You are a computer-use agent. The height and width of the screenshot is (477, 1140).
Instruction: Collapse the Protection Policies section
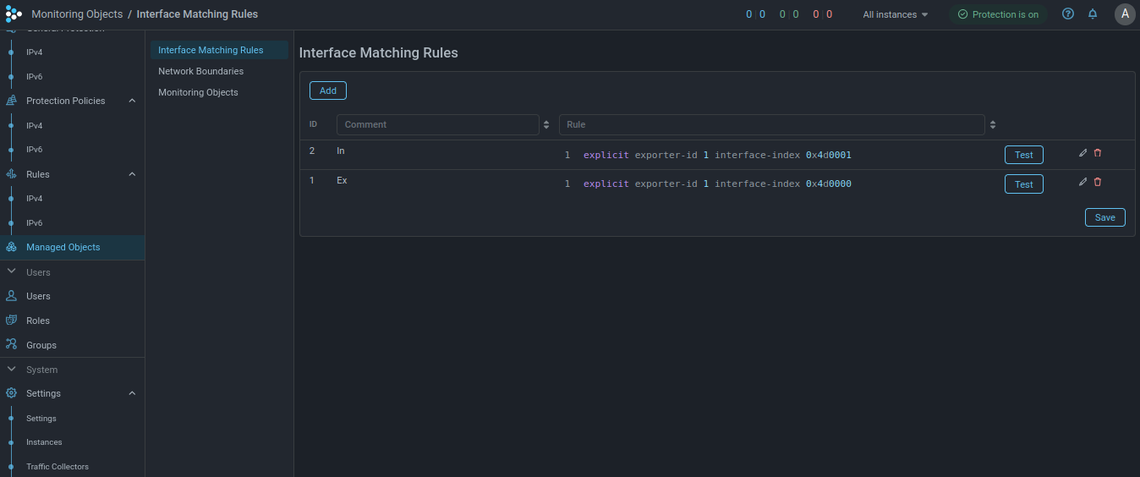(x=132, y=101)
